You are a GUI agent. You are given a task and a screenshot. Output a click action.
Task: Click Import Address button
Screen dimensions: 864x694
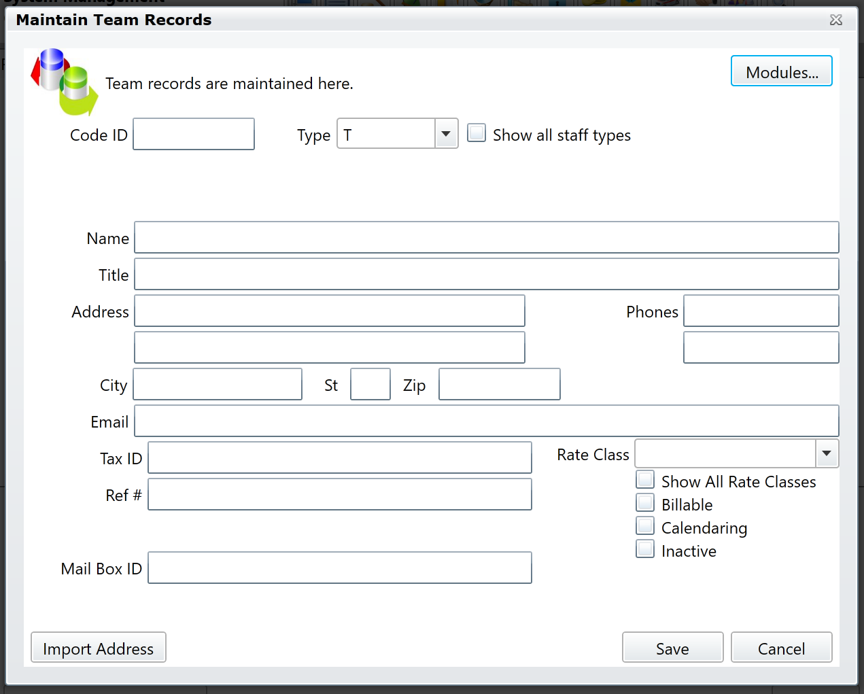[99, 648]
